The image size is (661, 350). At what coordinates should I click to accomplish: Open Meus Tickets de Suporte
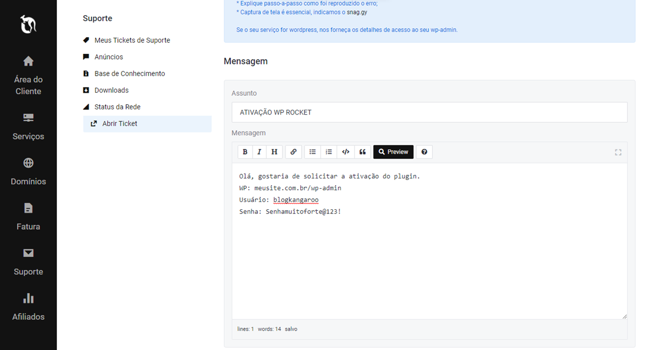coord(132,40)
